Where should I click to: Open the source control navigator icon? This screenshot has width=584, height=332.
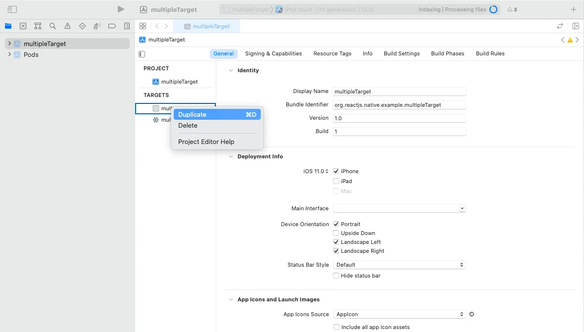[x=23, y=26]
